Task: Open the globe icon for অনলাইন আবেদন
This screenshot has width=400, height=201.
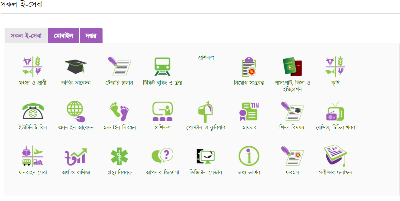Action: coord(76,111)
